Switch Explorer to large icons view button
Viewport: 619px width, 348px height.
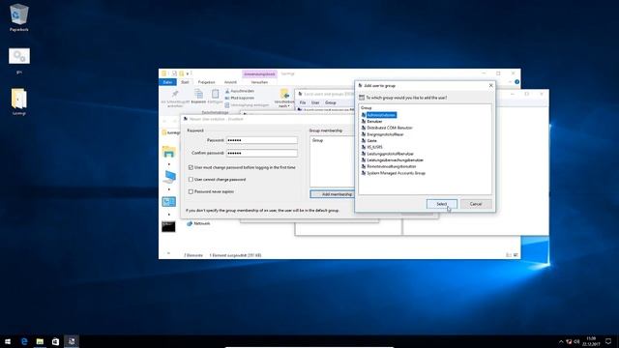tap(516, 255)
